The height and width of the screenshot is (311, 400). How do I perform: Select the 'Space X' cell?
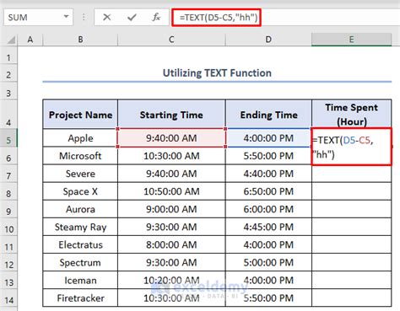(x=80, y=191)
